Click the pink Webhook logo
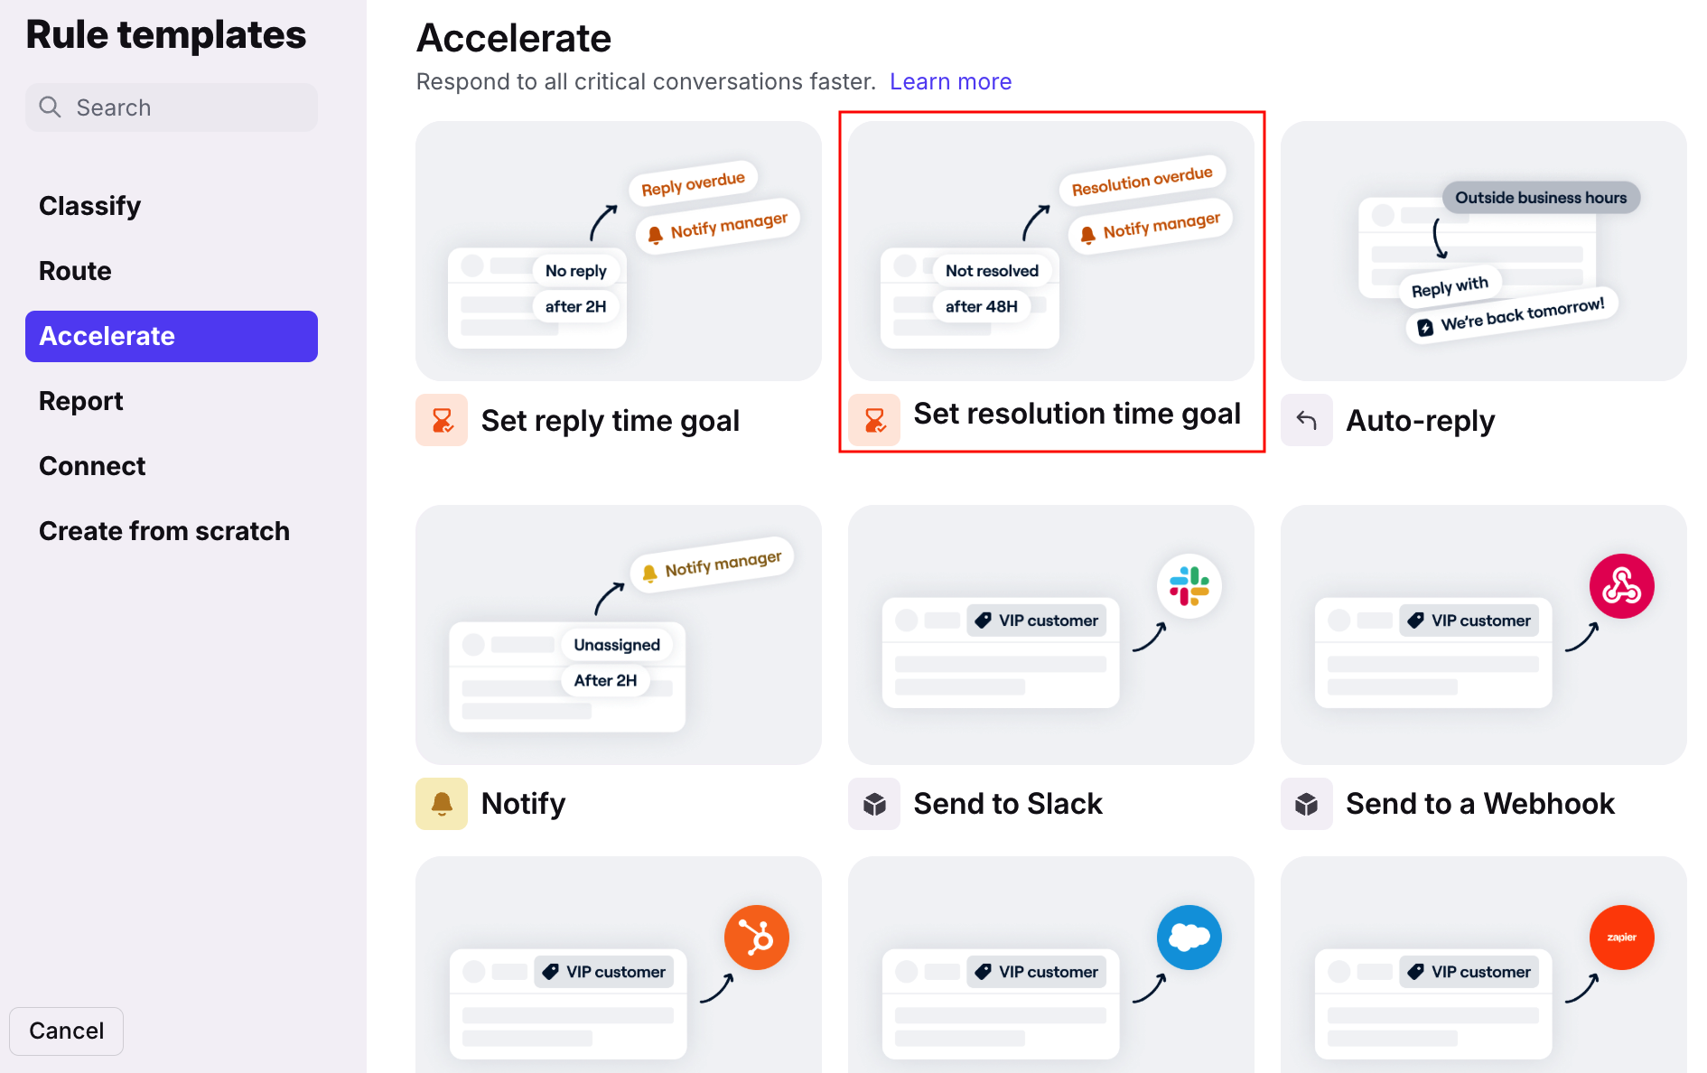Screen dimensions: 1707x1073 [1622, 586]
